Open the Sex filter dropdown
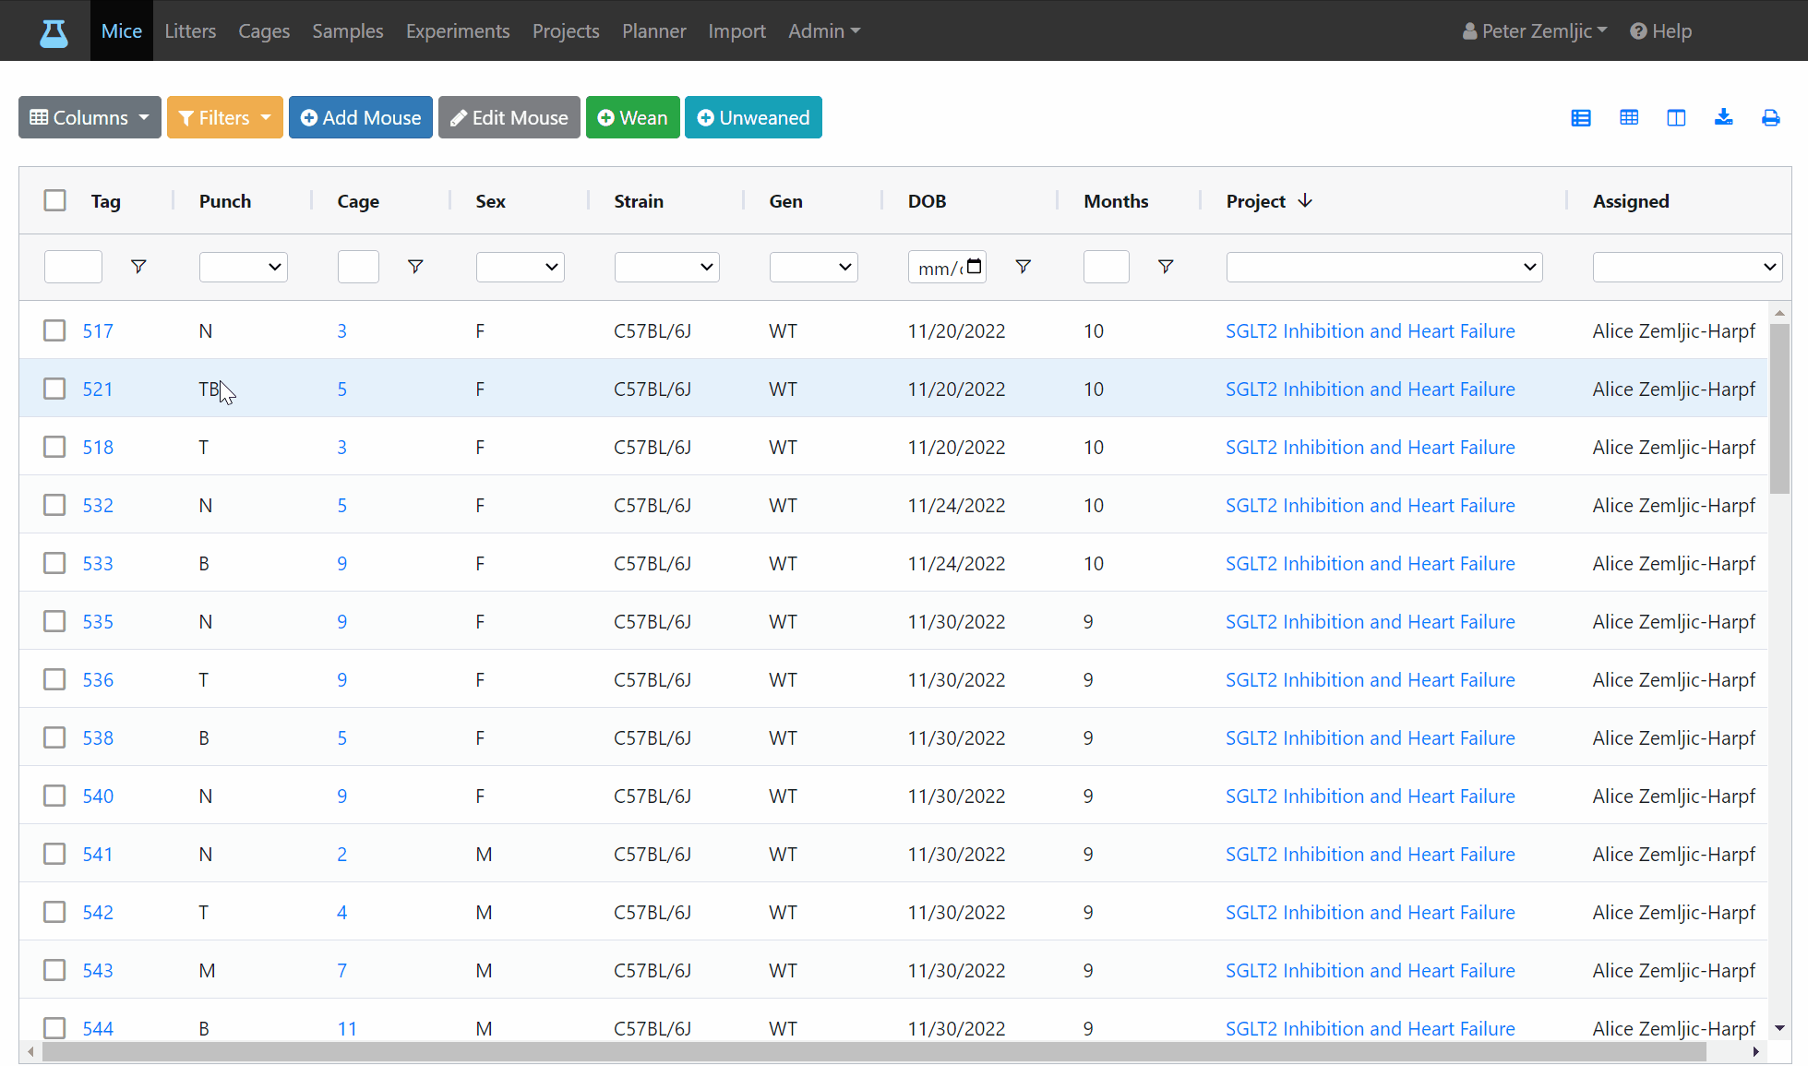This screenshot has height=1066, width=1808. (x=521, y=267)
